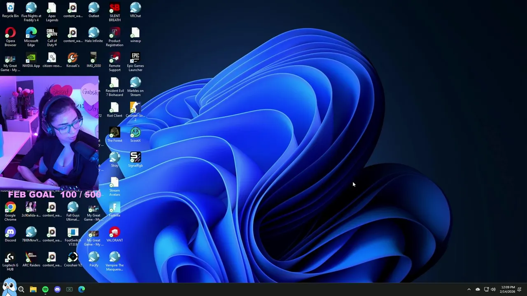Select the Microsoft Edge desktop shortcut
The image size is (527, 296).
(31, 37)
